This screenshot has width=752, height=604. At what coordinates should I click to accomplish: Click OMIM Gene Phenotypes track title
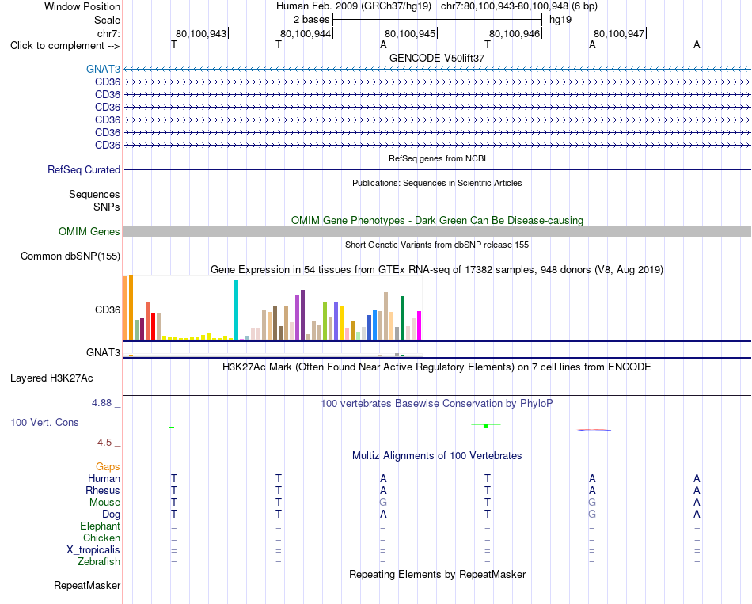click(437, 221)
